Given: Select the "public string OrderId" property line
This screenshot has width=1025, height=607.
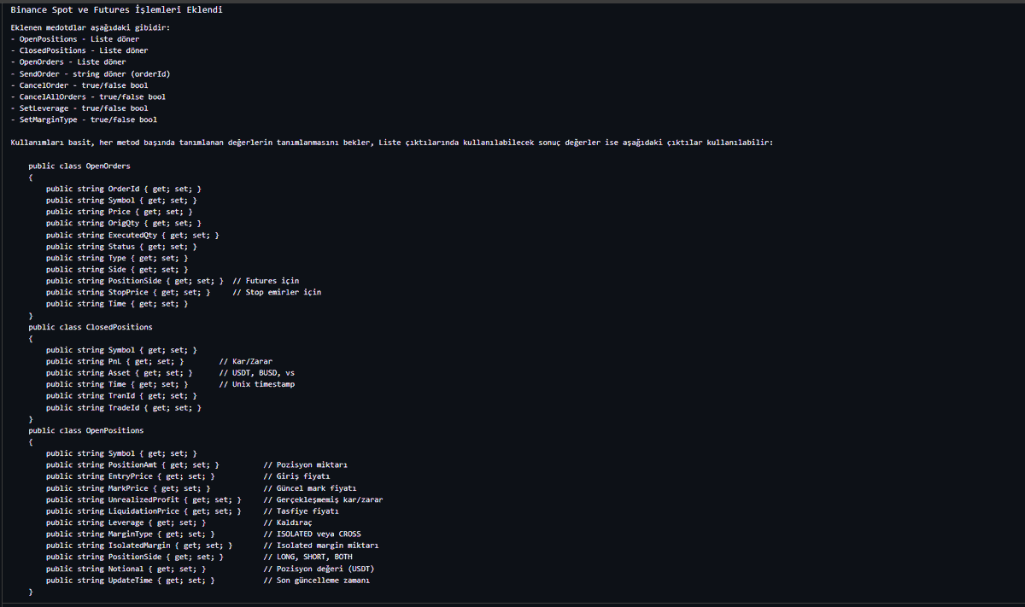Looking at the screenshot, I should (x=124, y=189).
